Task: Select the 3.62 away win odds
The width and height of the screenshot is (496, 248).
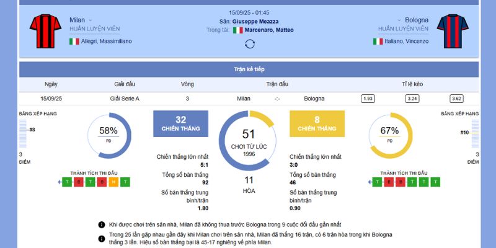Action: tap(457, 99)
